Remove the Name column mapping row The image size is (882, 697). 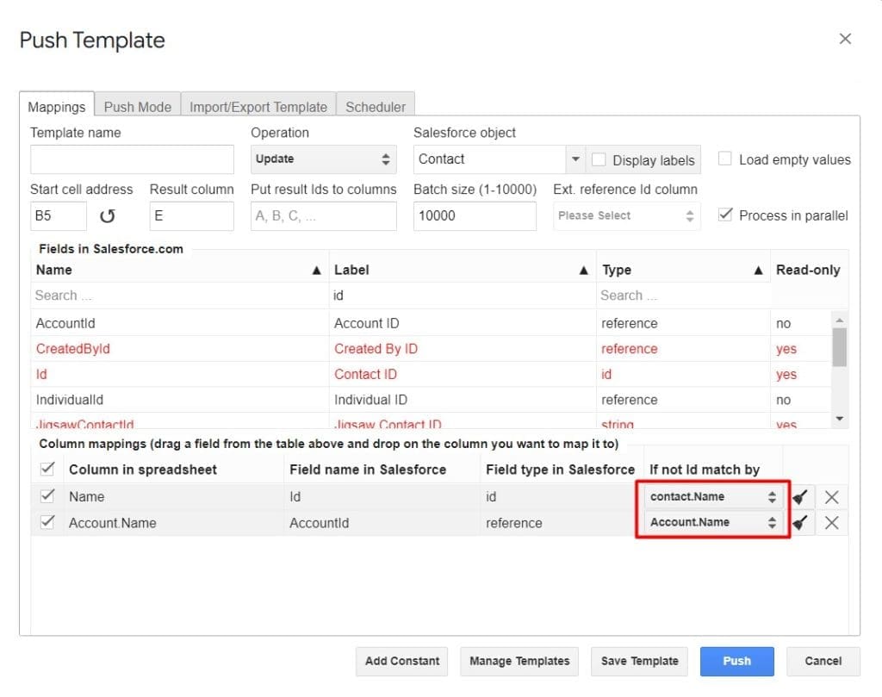(829, 496)
